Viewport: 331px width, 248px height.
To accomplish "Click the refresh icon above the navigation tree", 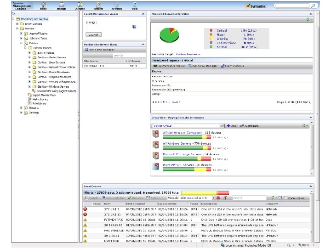I will (x=14, y=13).
